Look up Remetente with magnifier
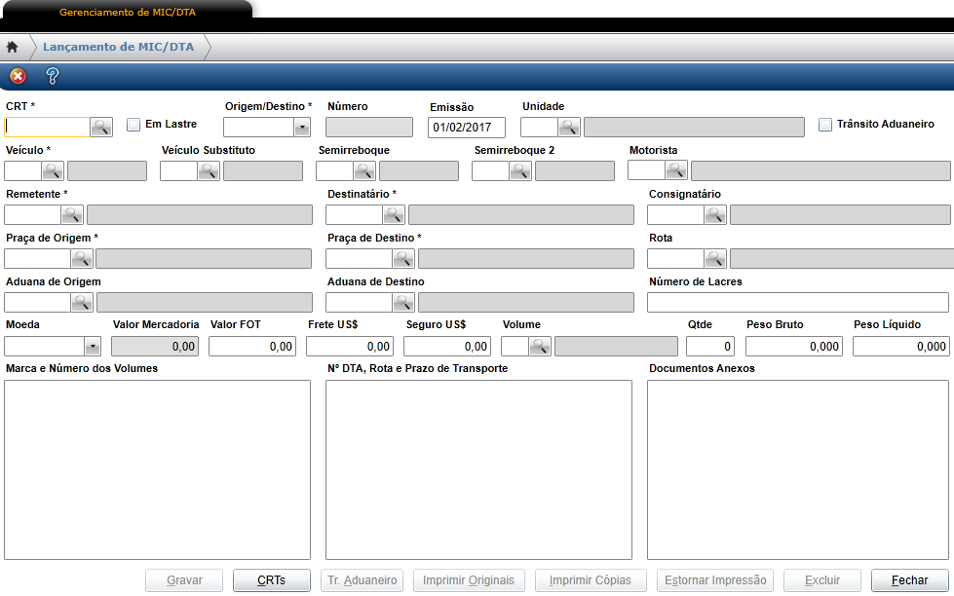This screenshot has height=596, width=954. tap(72, 214)
